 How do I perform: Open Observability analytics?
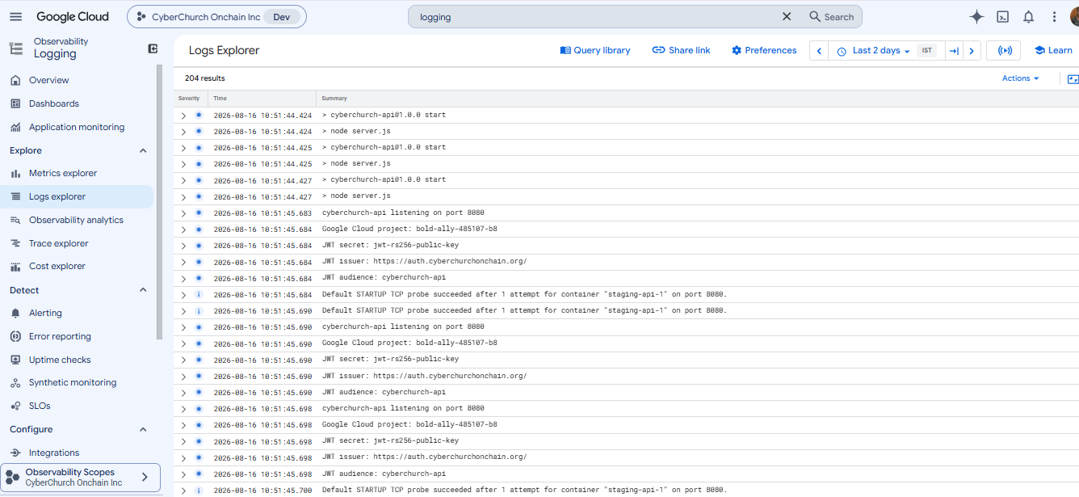[77, 220]
